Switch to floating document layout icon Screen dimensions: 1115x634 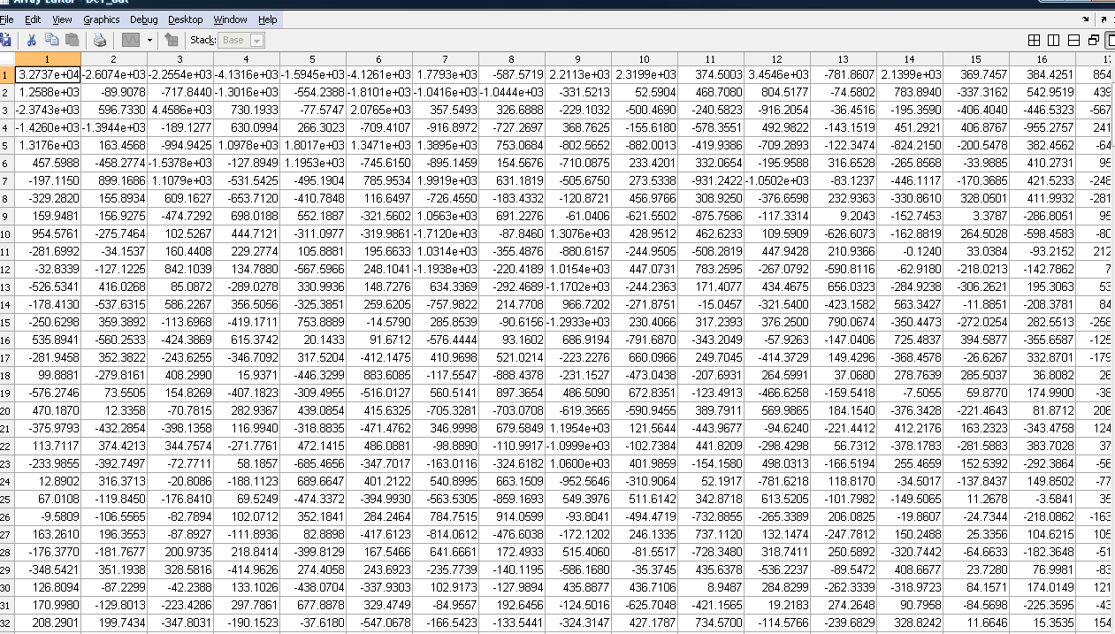pos(1093,40)
